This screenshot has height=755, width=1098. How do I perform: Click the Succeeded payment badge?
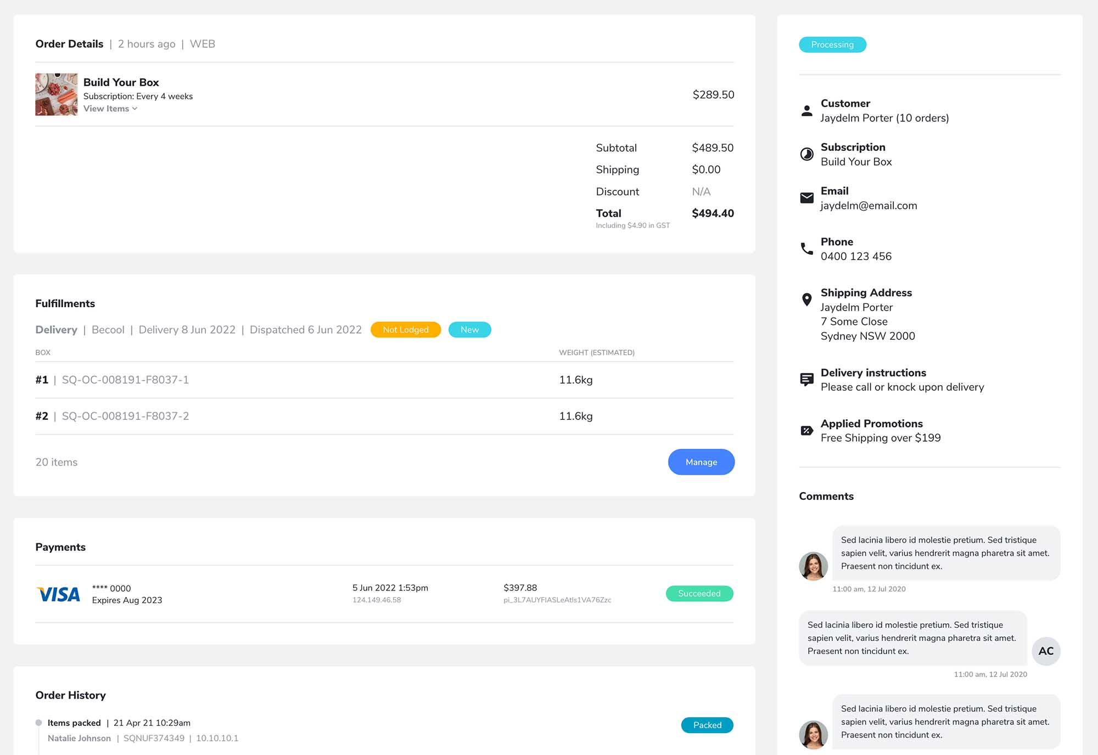click(x=699, y=594)
